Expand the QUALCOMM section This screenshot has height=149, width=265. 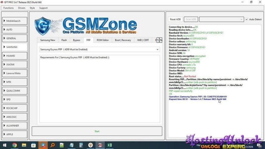pyautogui.click(x=15, y=91)
